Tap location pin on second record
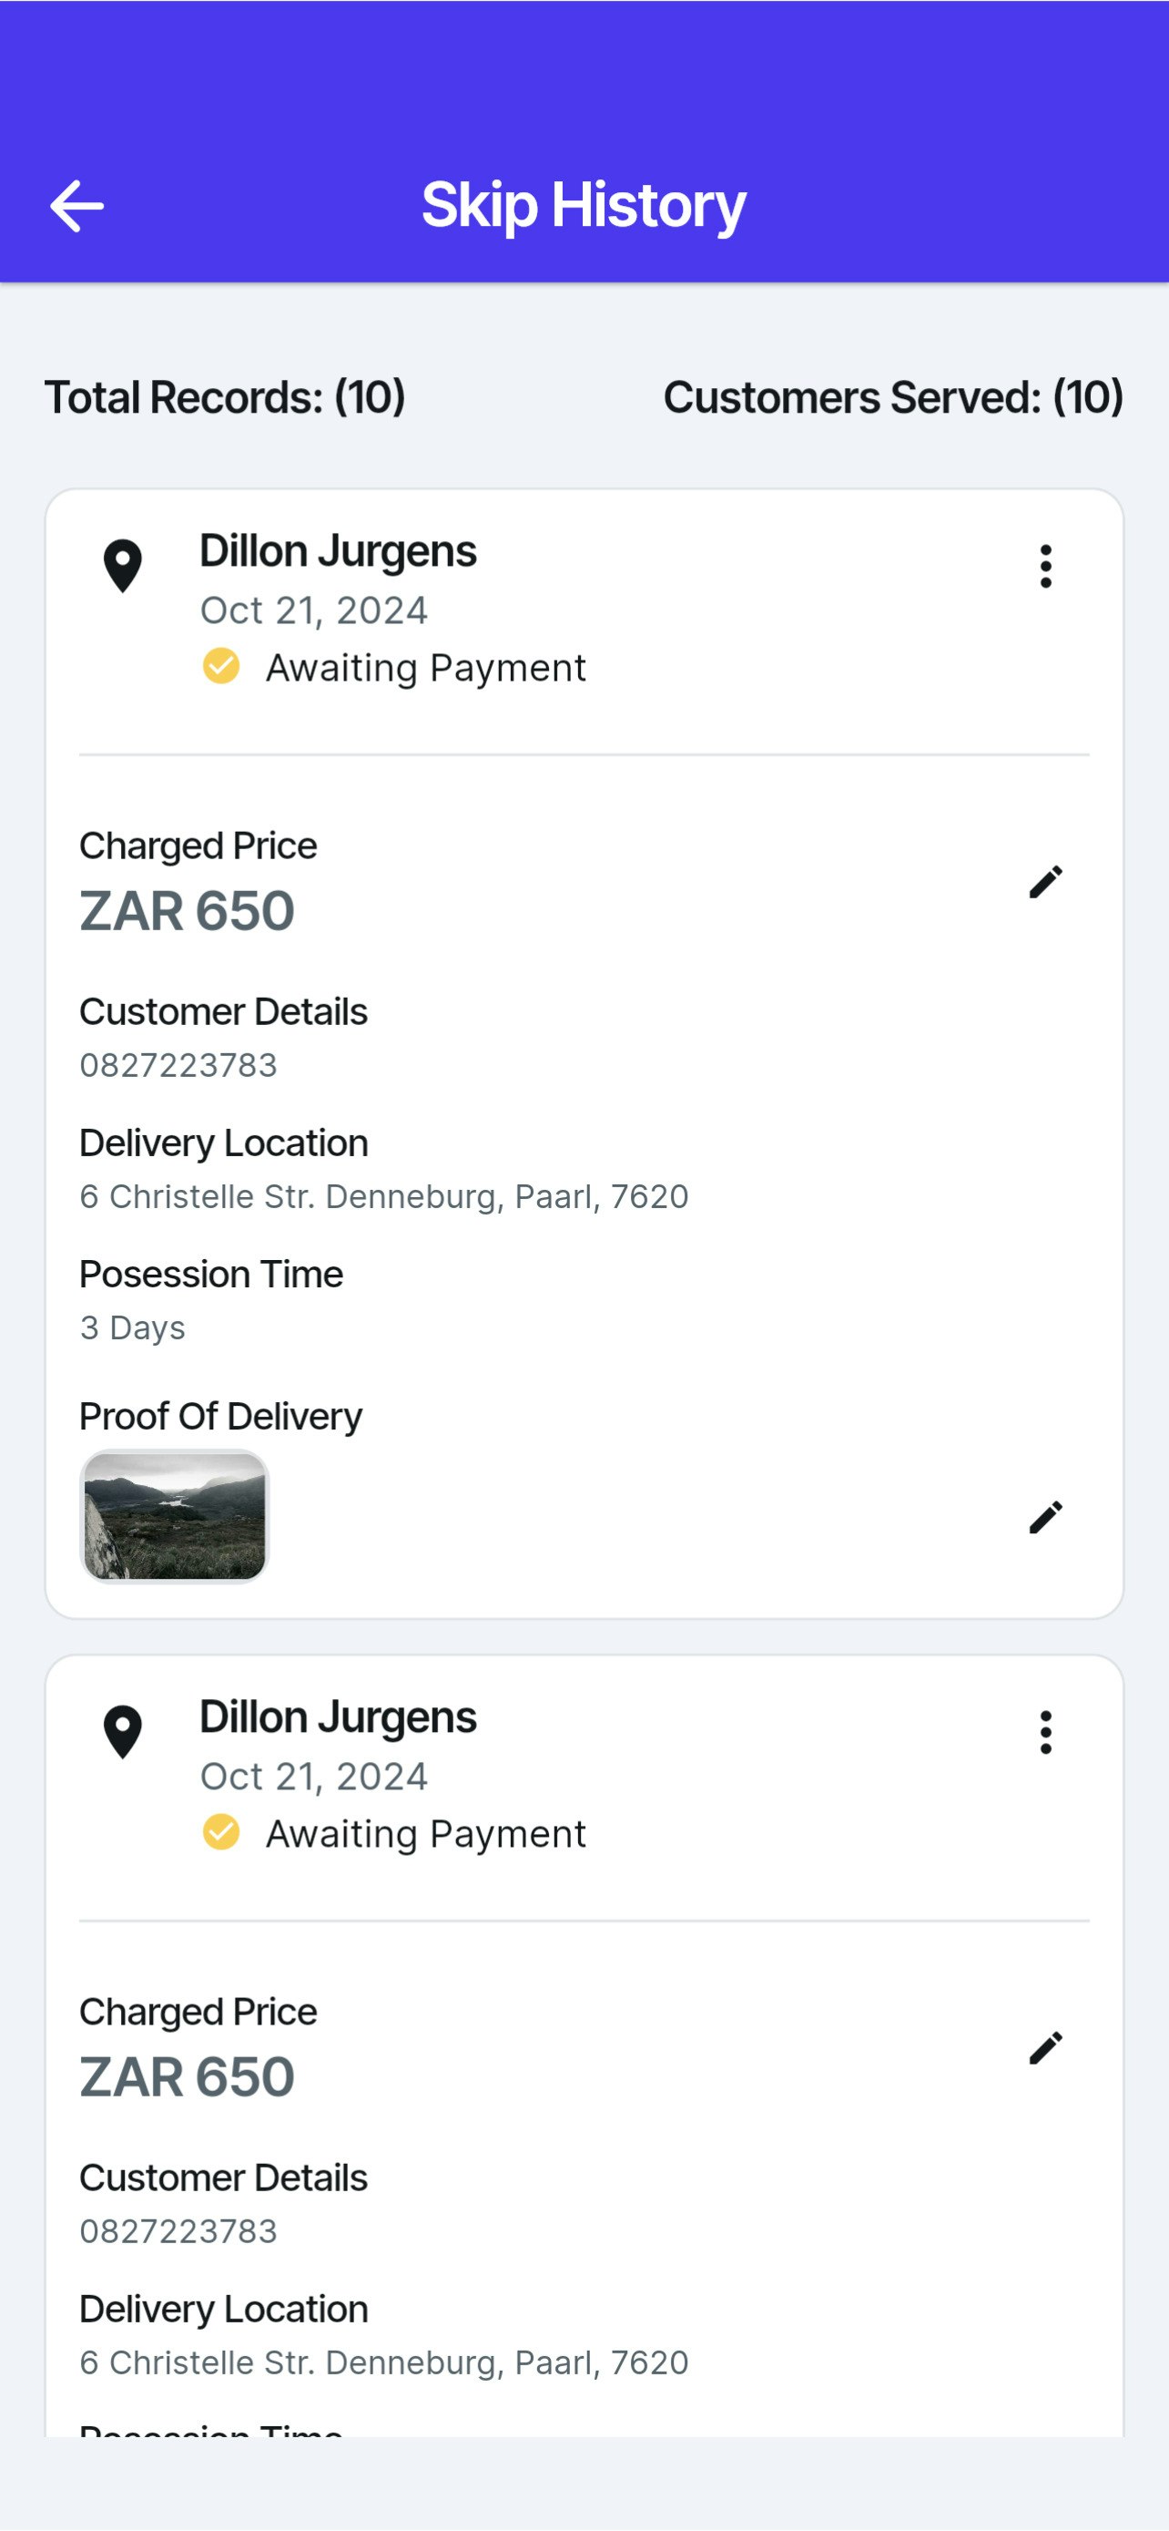The width and height of the screenshot is (1169, 2531). (123, 1732)
